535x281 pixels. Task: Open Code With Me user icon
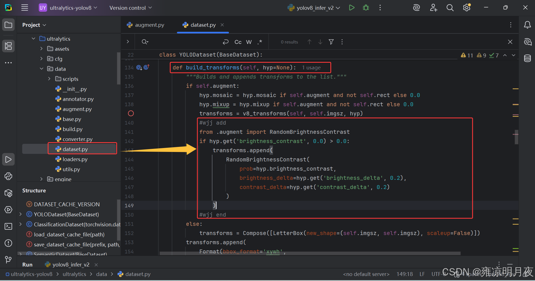point(433,8)
